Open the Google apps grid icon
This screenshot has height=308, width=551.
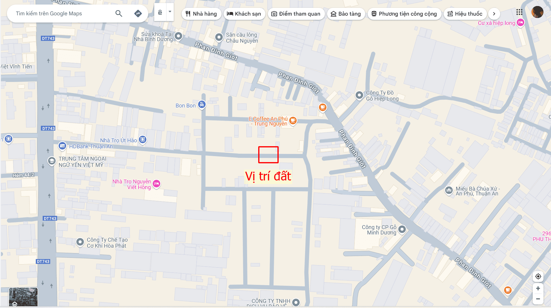[519, 12]
